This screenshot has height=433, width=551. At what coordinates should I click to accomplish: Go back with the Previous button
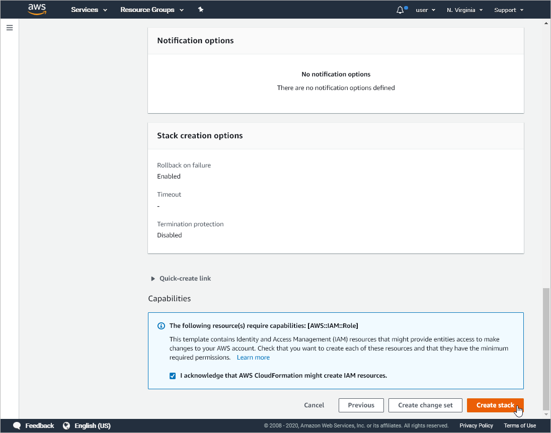point(361,405)
